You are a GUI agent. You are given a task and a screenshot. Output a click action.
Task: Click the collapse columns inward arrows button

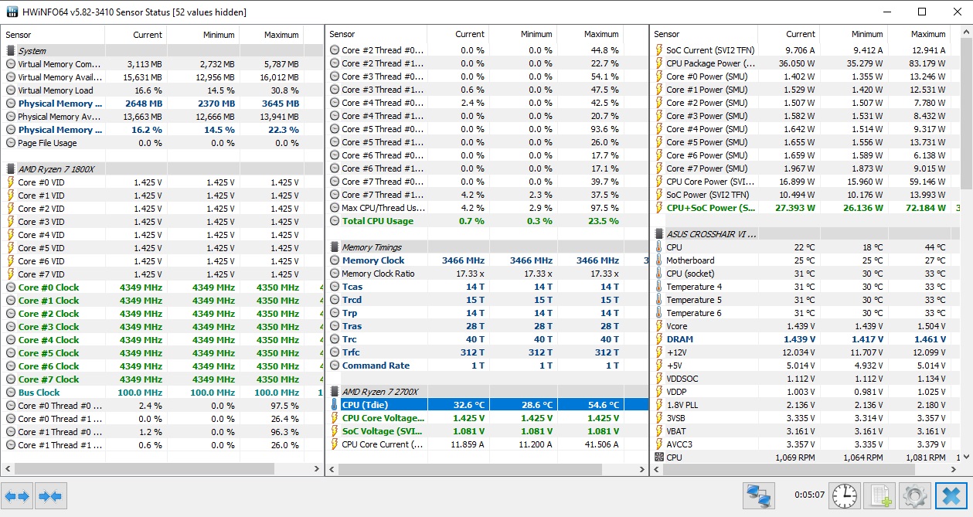coord(51,495)
